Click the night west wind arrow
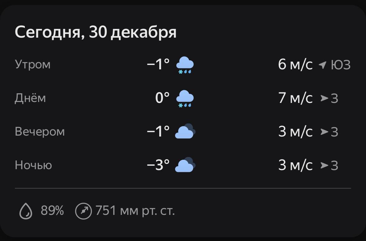 pos(324,165)
